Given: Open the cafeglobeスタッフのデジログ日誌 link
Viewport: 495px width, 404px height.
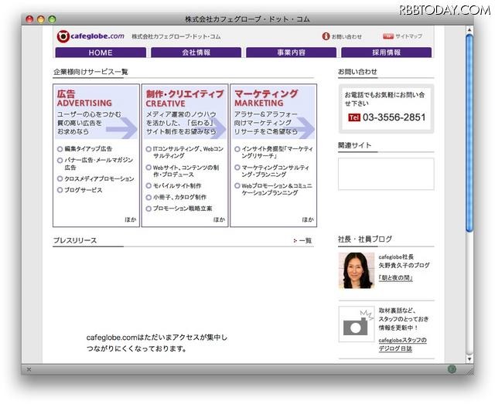Looking at the screenshot, I should pyautogui.click(x=402, y=345).
